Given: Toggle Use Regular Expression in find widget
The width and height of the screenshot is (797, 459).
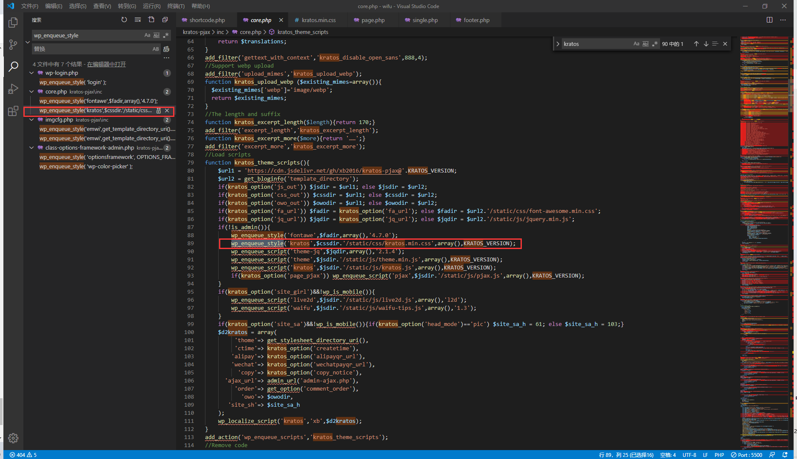Looking at the screenshot, I should pos(655,44).
